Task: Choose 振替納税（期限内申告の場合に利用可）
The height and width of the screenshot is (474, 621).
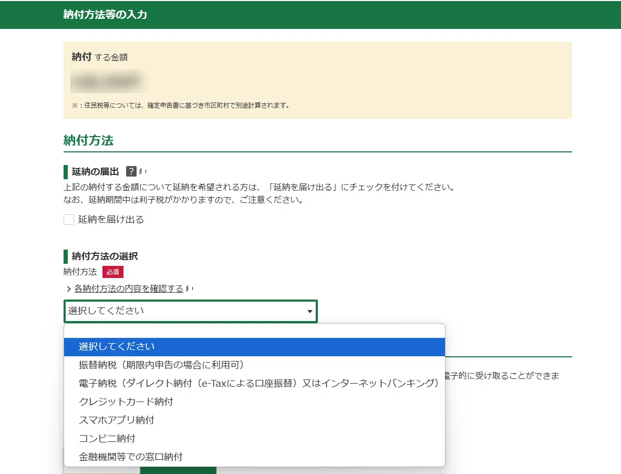Action: (x=254, y=365)
